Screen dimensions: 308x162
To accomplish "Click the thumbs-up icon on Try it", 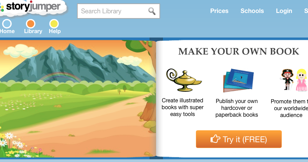I will pos(215,139).
